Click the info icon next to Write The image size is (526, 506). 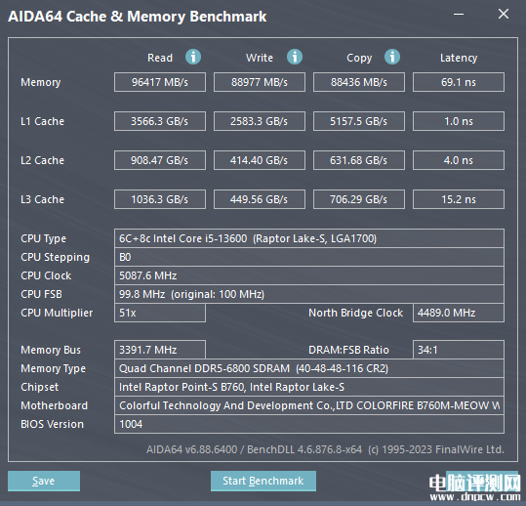tap(295, 57)
